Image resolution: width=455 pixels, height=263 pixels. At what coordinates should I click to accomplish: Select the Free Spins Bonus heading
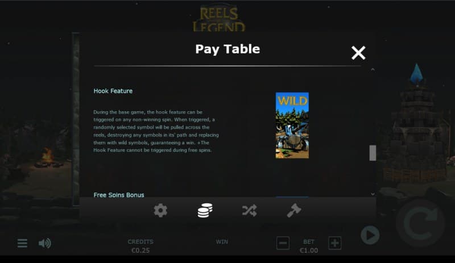coord(119,195)
